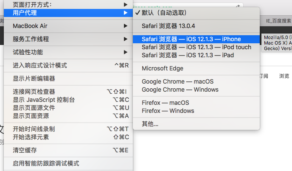Select Google Chrome — macOS user agent
The width and height of the screenshot is (292, 171).
click(x=177, y=81)
